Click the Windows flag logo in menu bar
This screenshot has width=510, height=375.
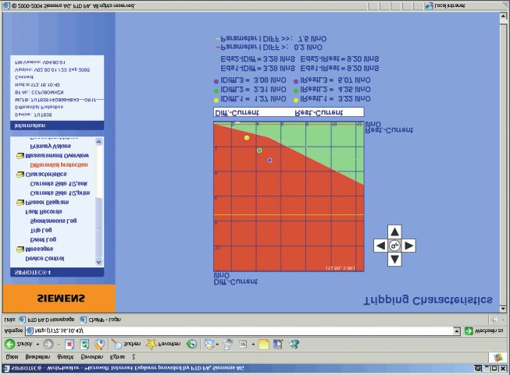coord(498,358)
